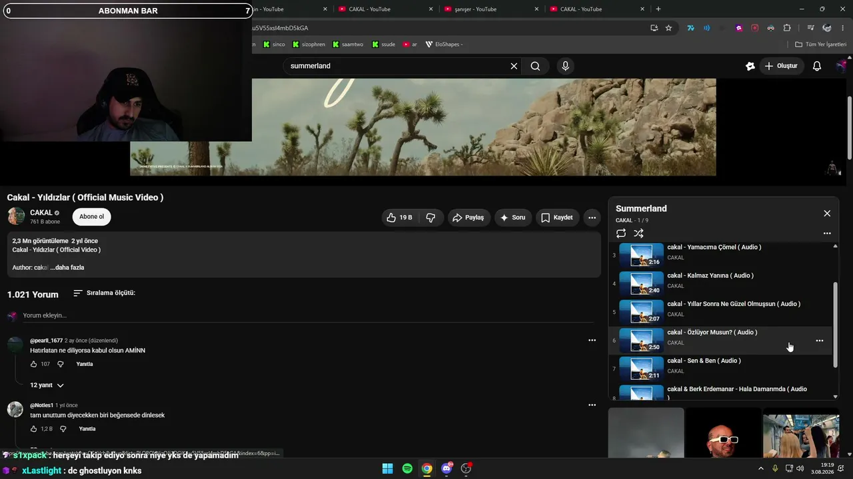This screenshot has width=853, height=479.
Task: Open Chrome's three-dot menu
Action: coord(843,28)
